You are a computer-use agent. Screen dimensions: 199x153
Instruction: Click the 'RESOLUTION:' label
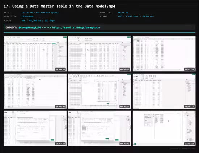point(10,17)
